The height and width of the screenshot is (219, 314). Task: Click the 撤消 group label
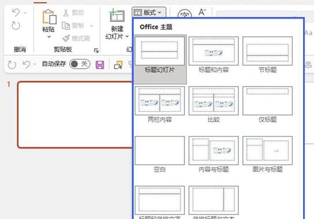coord(20,50)
